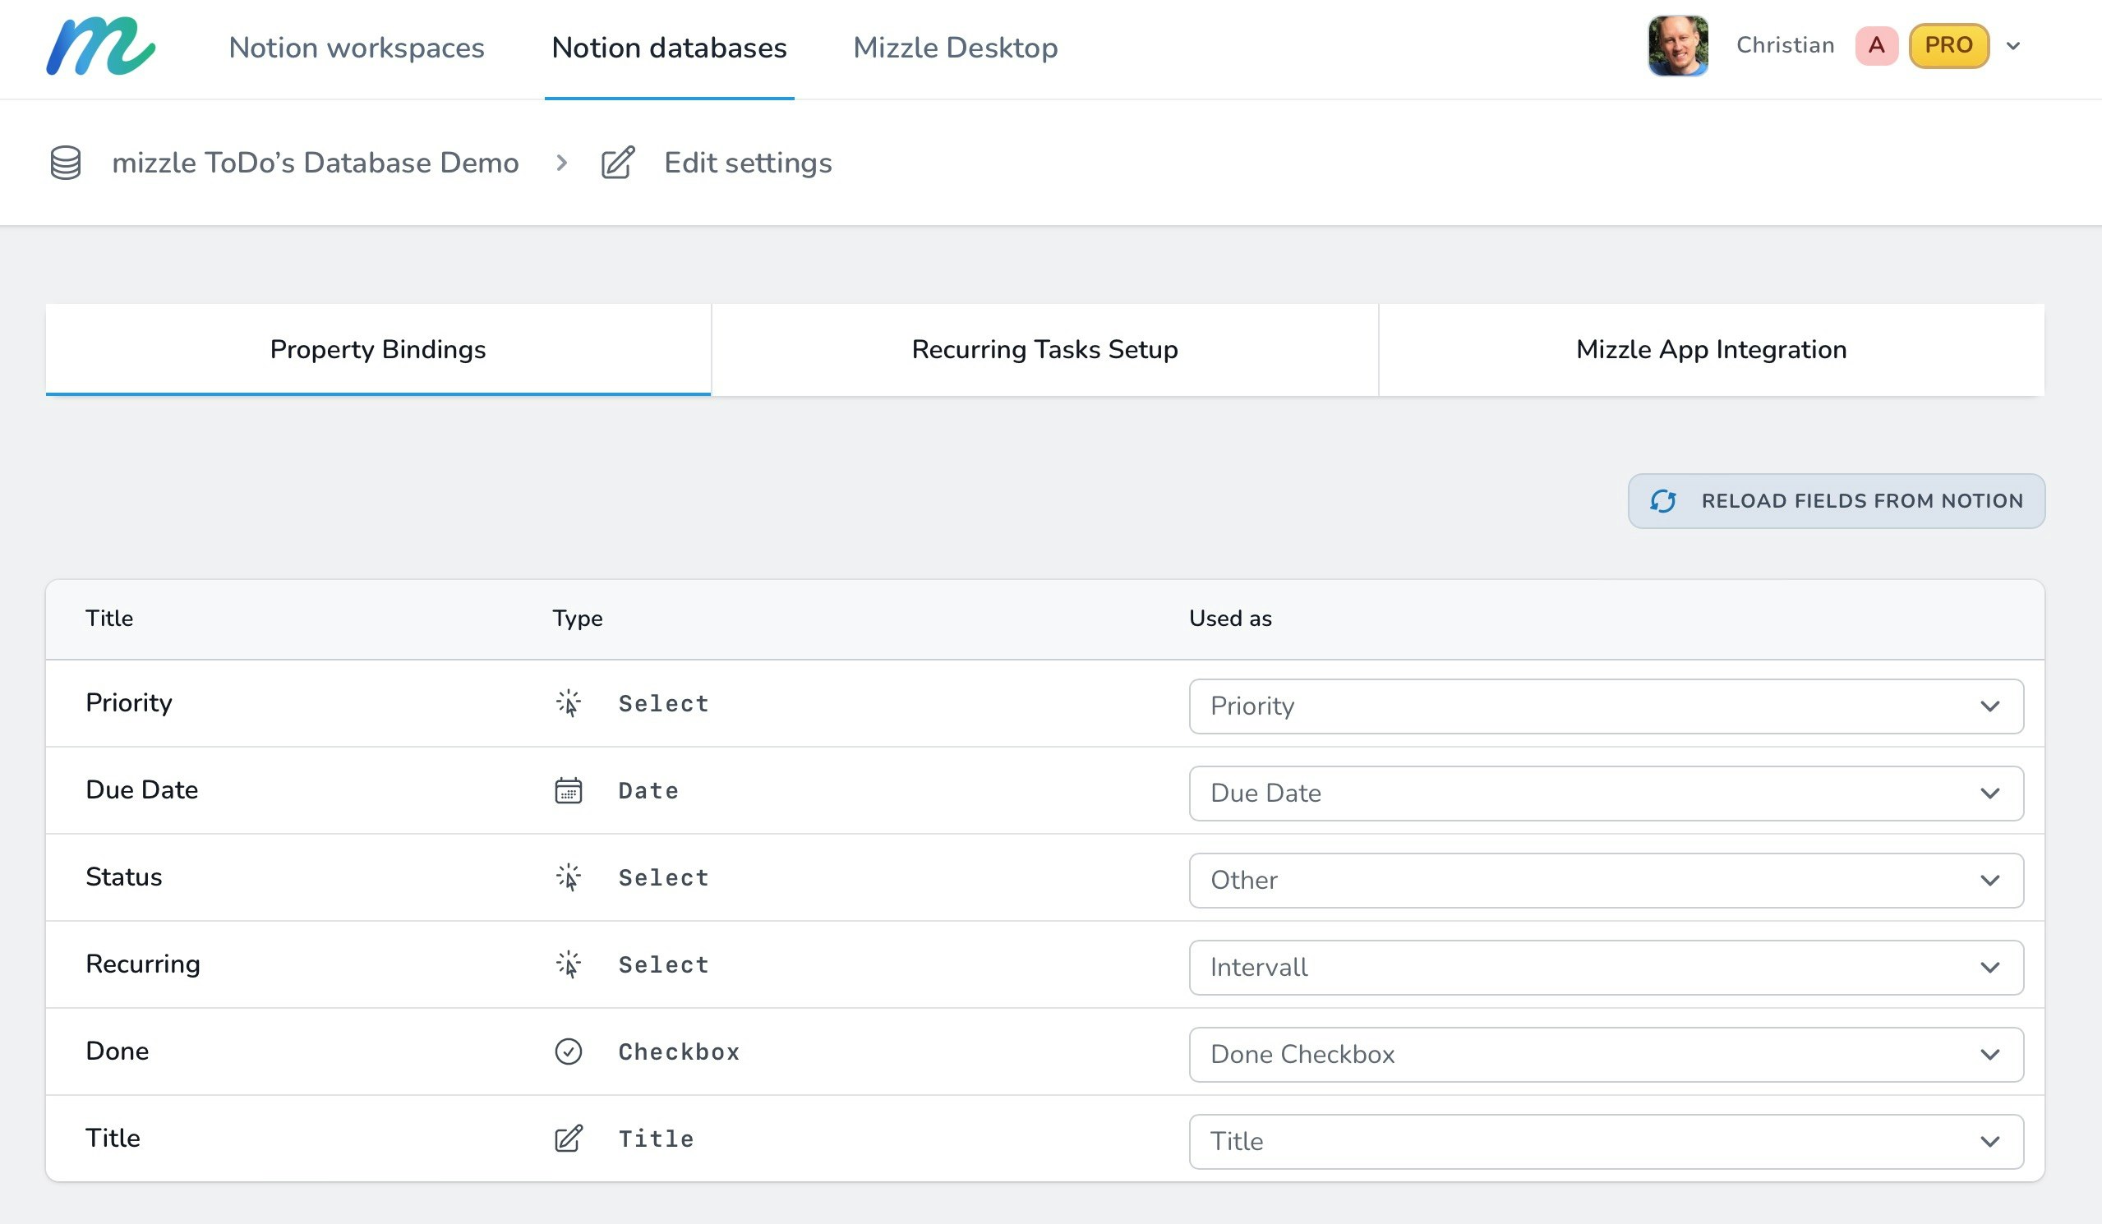Click the 'Title' column header
The height and width of the screenshot is (1224, 2102).
click(x=109, y=619)
